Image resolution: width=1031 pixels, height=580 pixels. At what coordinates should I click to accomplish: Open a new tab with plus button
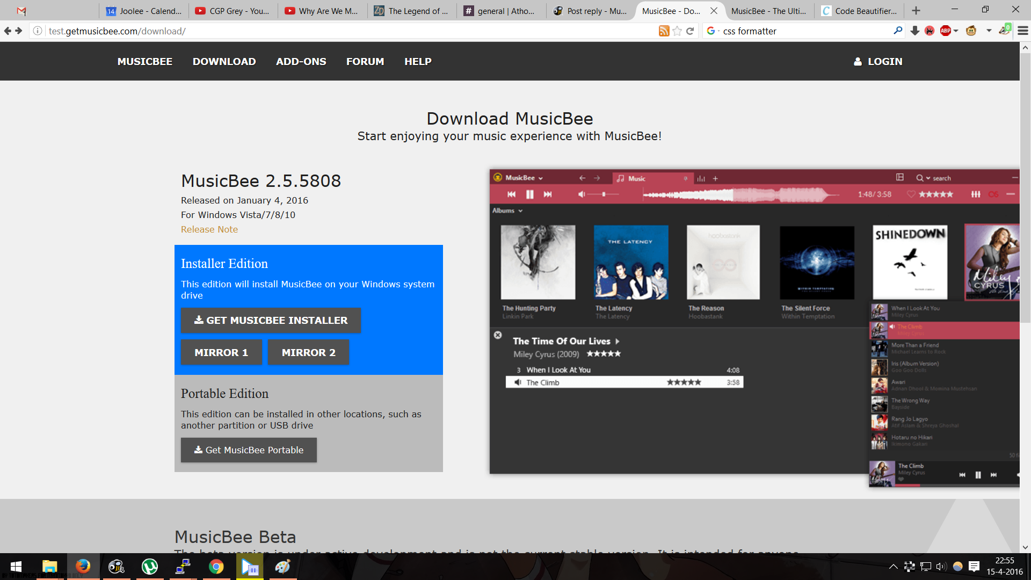click(x=916, y=11)
